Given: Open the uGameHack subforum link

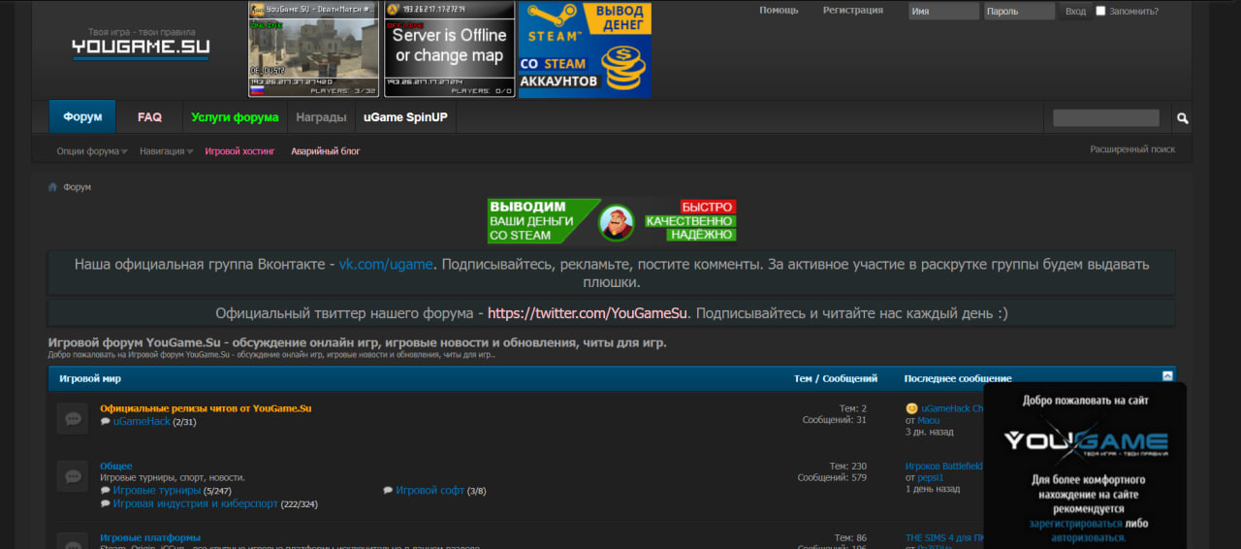Looking at the screenshot, I should (142, 422).
